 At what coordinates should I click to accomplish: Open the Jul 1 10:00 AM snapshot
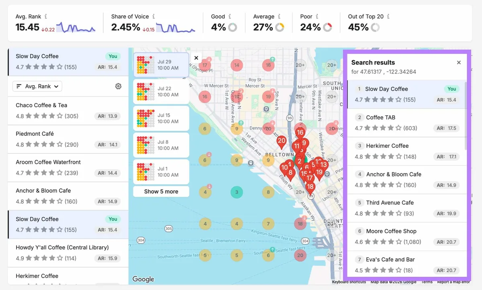pos(161,172)
